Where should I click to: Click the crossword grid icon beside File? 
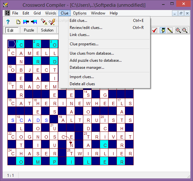click(7, 13)
